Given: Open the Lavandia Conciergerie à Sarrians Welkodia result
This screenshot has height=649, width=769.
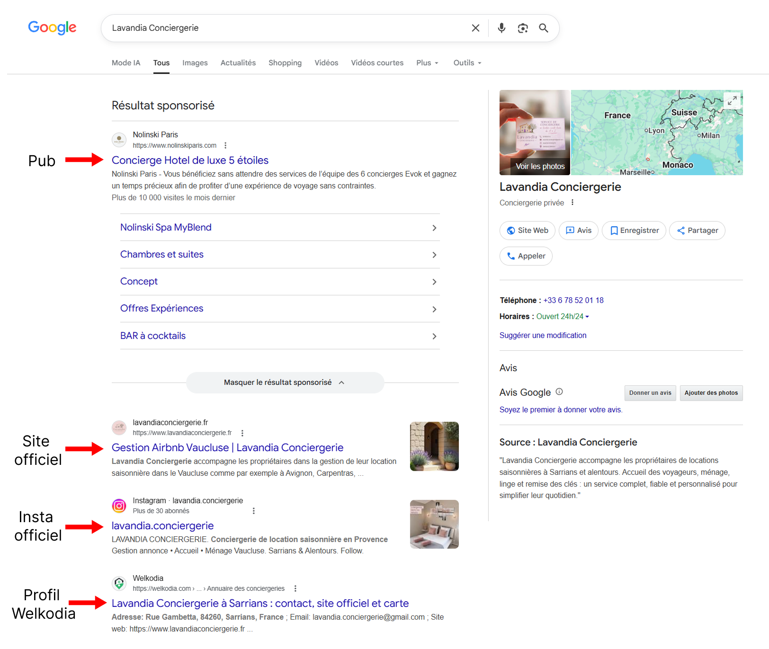Looking at the screenshot, I should tap(260, 603).
